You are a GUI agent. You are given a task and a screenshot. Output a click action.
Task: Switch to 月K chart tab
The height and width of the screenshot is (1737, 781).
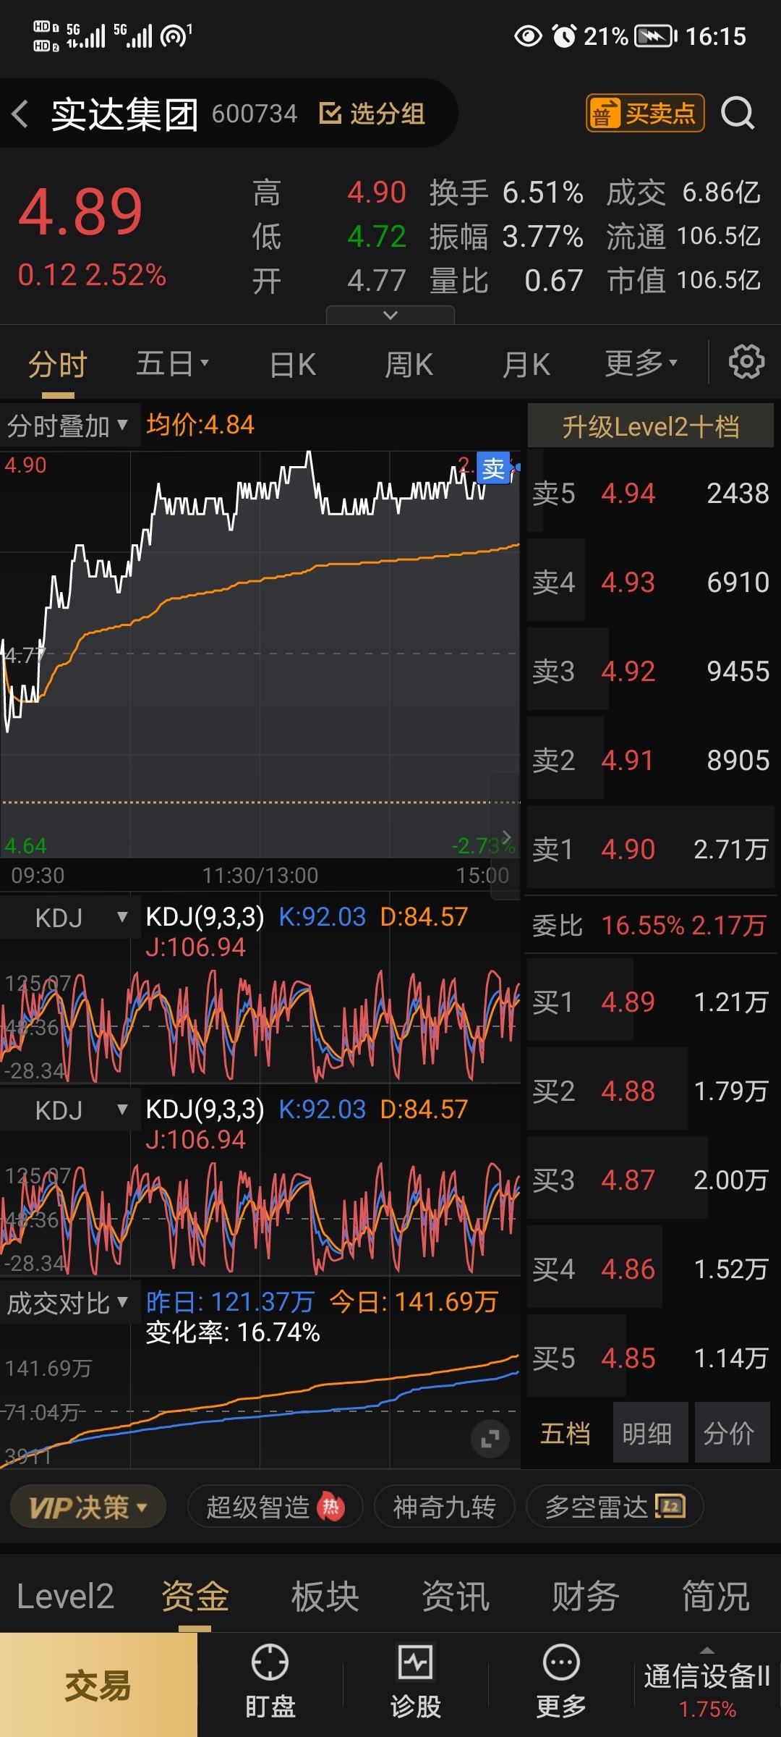(526, 364)
